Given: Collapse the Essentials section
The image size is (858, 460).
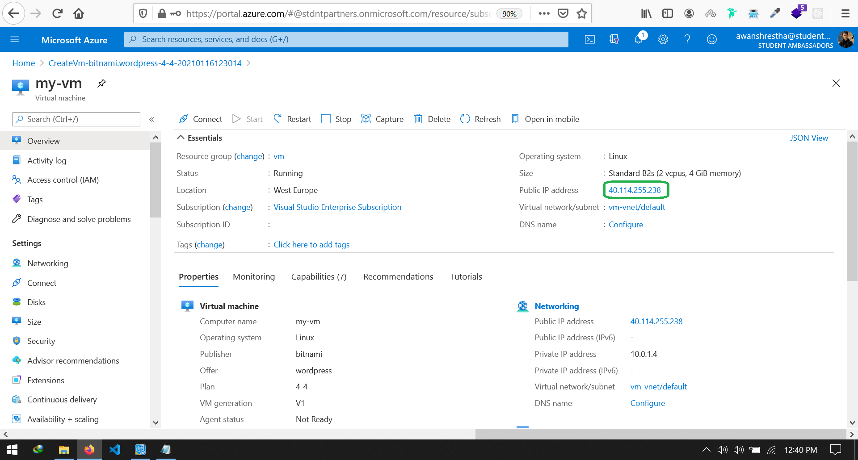Looking at the screenshot, I should (x=181, y=138).
